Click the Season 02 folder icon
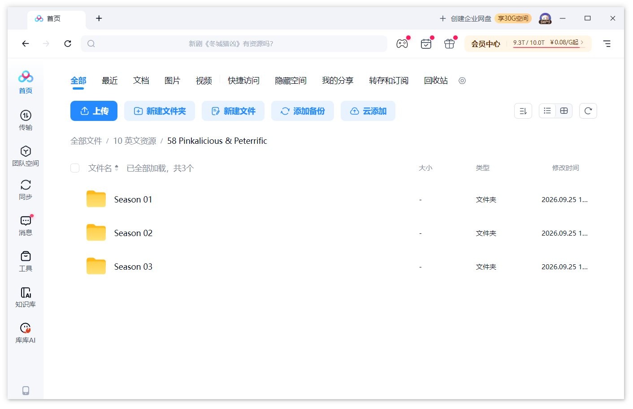The width and height of the screenshot is (633, 409). (x=96, y=232)
